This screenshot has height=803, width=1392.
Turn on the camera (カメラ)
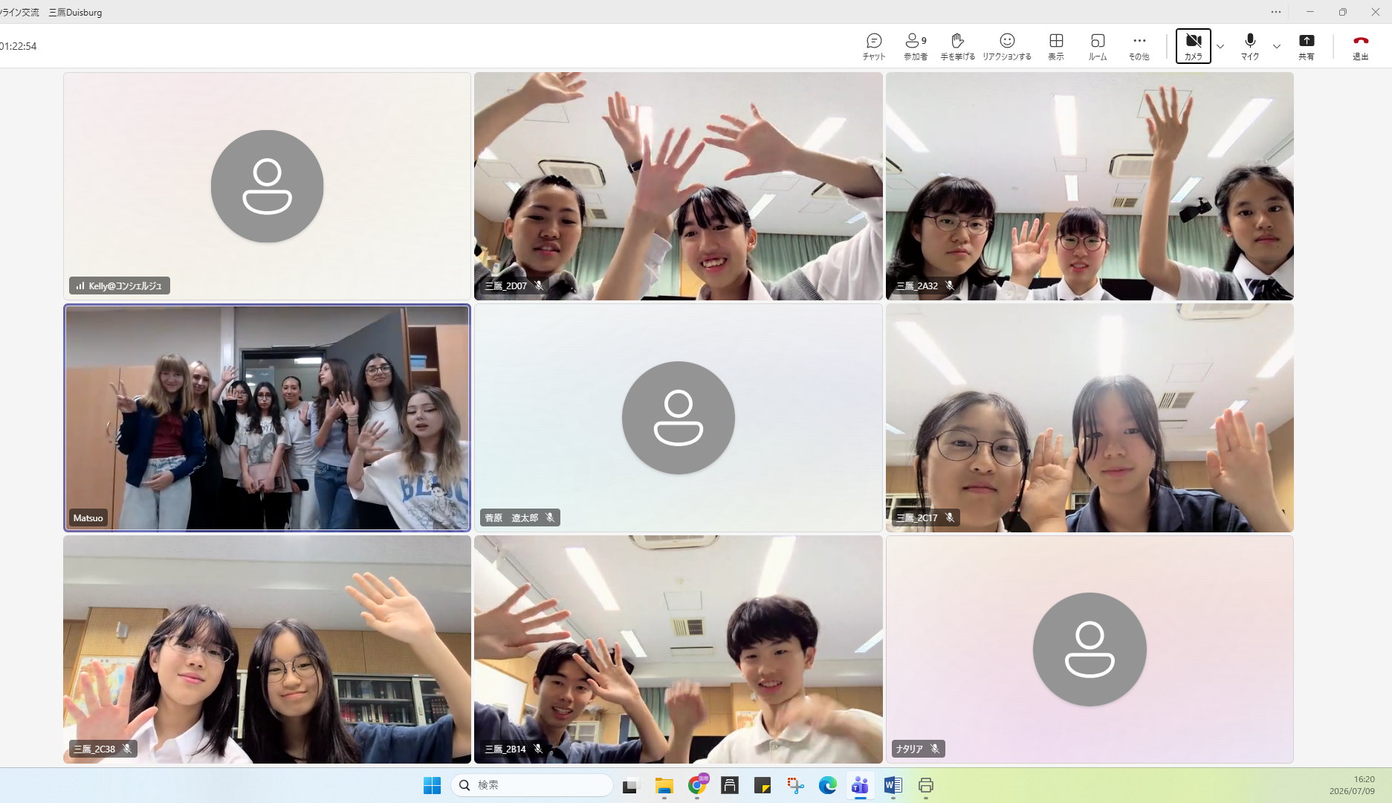pos(1194,46)
